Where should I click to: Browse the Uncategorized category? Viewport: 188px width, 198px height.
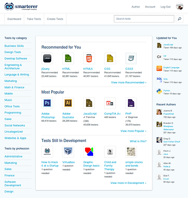tap(14, 132)
